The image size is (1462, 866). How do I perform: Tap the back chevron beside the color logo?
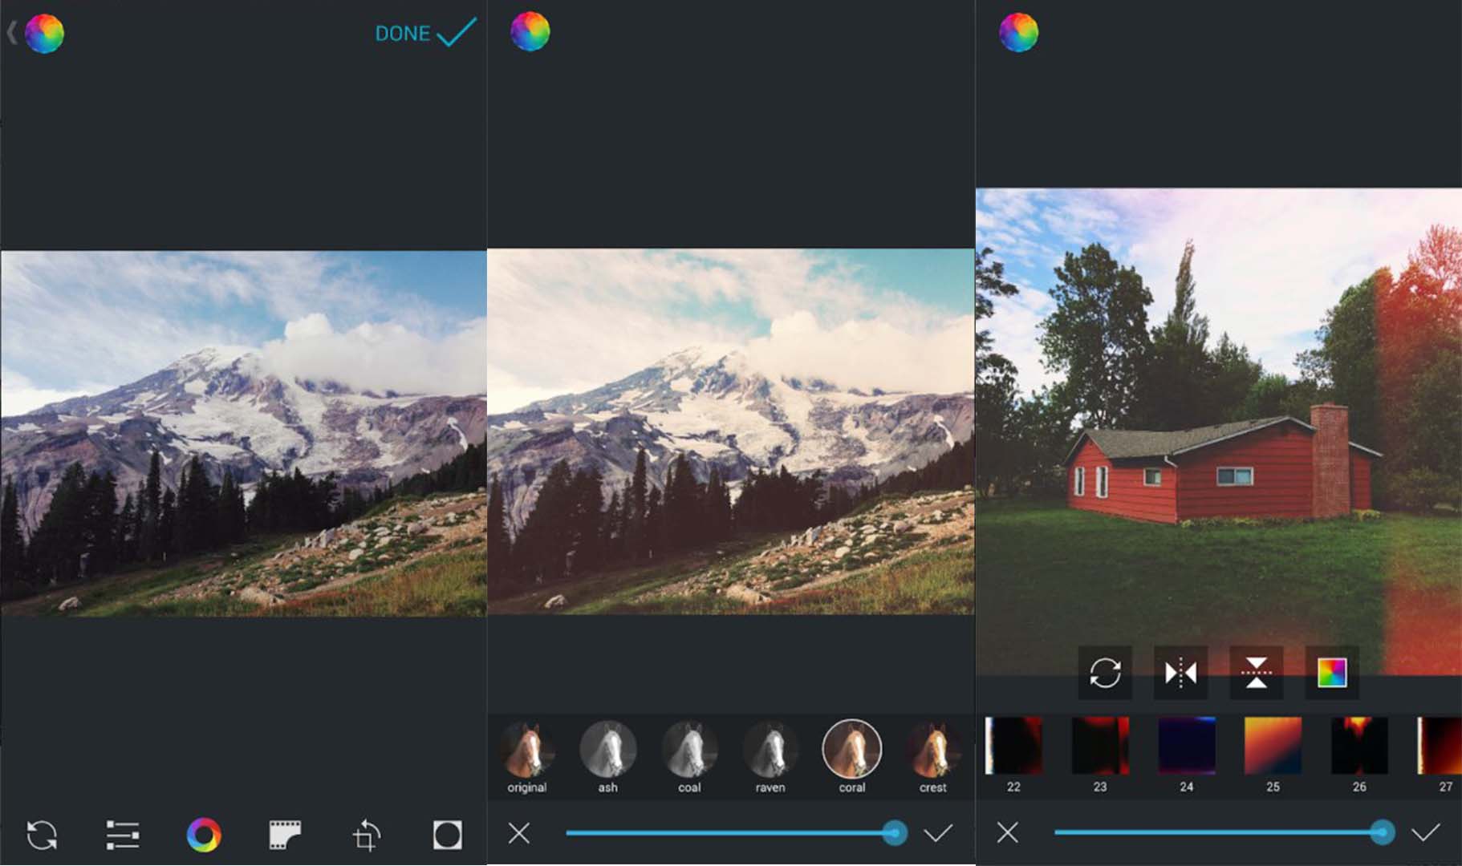point(11,34)
